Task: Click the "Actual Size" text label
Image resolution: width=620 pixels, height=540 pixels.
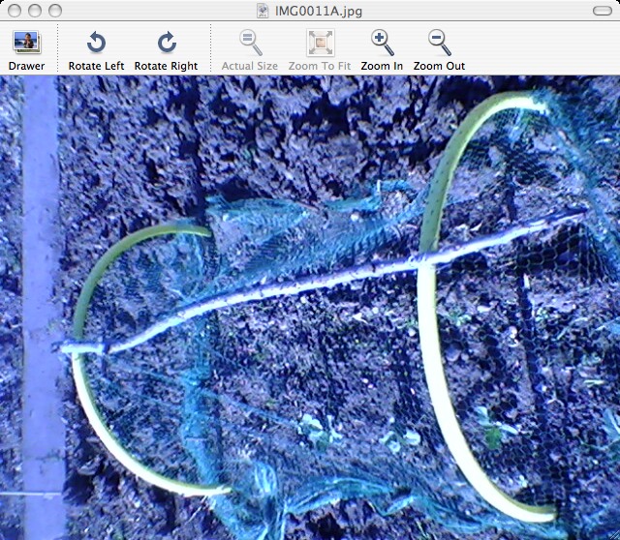Action: [250, 66]
